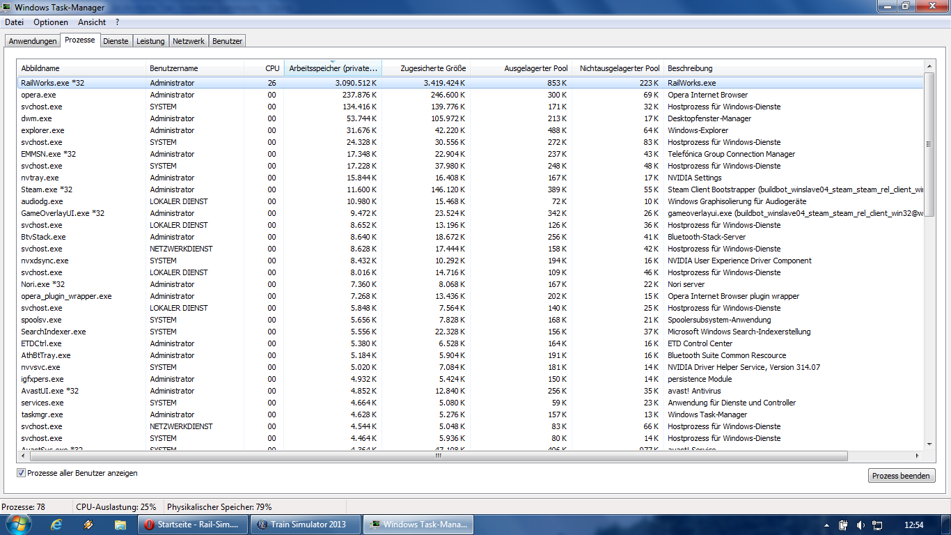Select the AthBtTray.exe process
Screen dimensions: 951x535
click(471, 355)
